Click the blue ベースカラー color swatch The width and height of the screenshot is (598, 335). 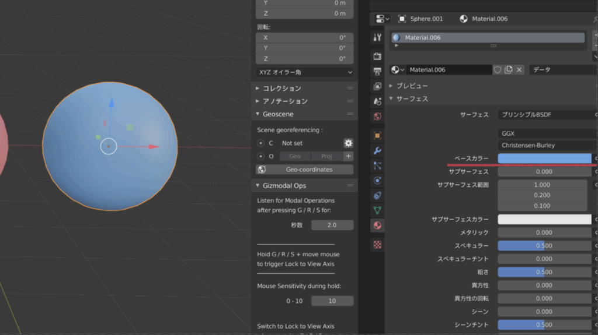(x=544, y=158)
